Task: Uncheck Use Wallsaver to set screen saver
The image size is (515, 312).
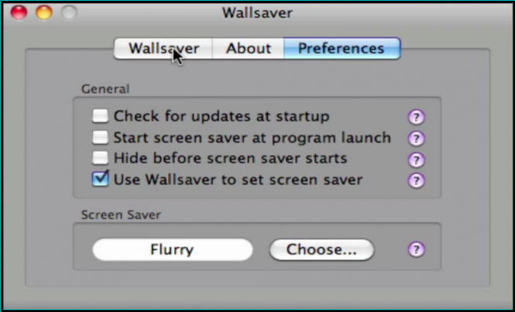Action: point(100,180)
